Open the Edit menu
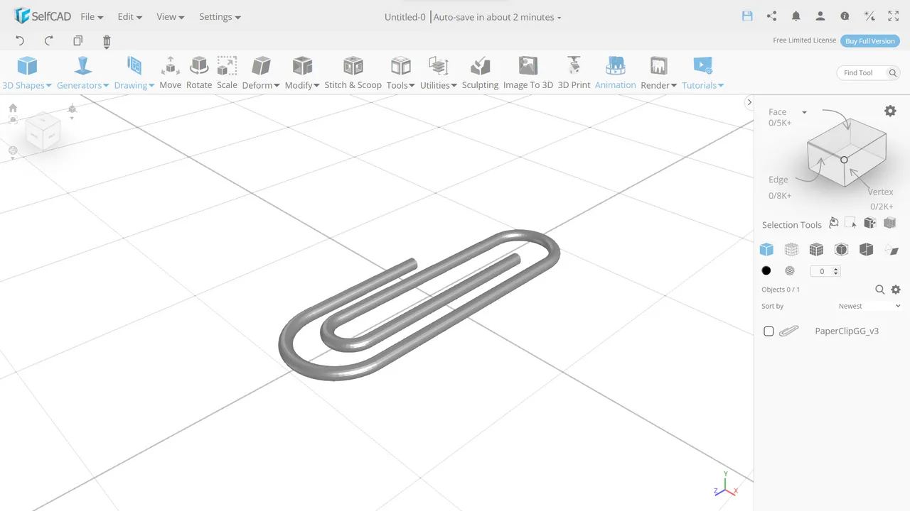This screenshot has height=511, width=910. pyautogui.click(x=130, y=17)
